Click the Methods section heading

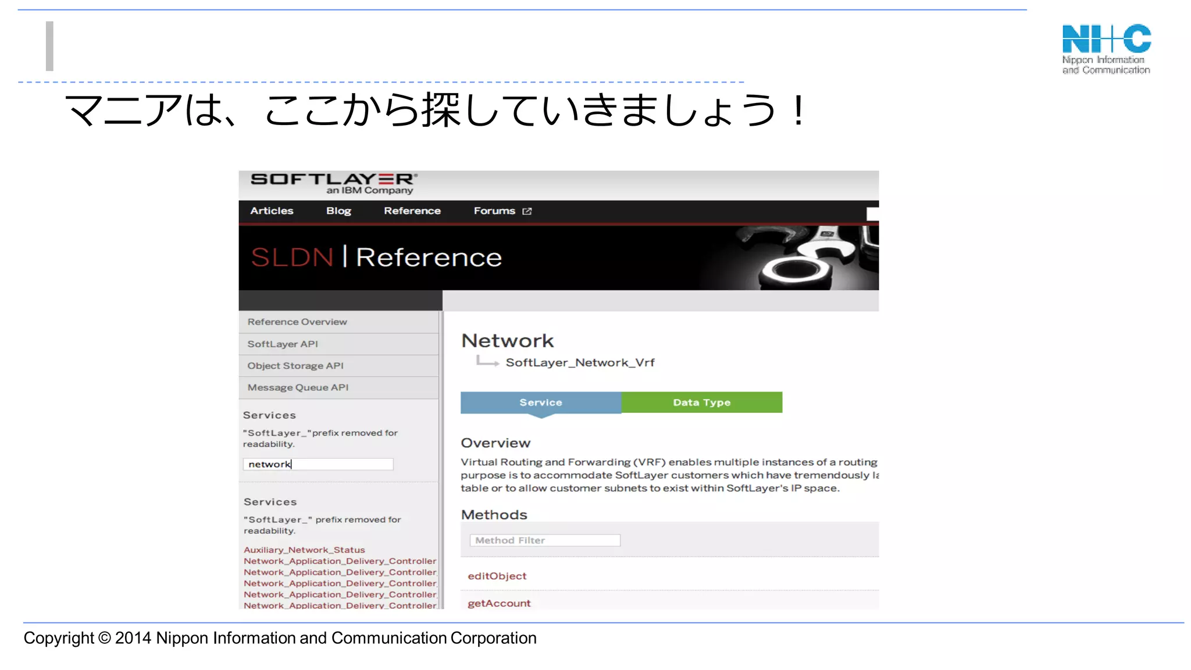coord(494,515)
